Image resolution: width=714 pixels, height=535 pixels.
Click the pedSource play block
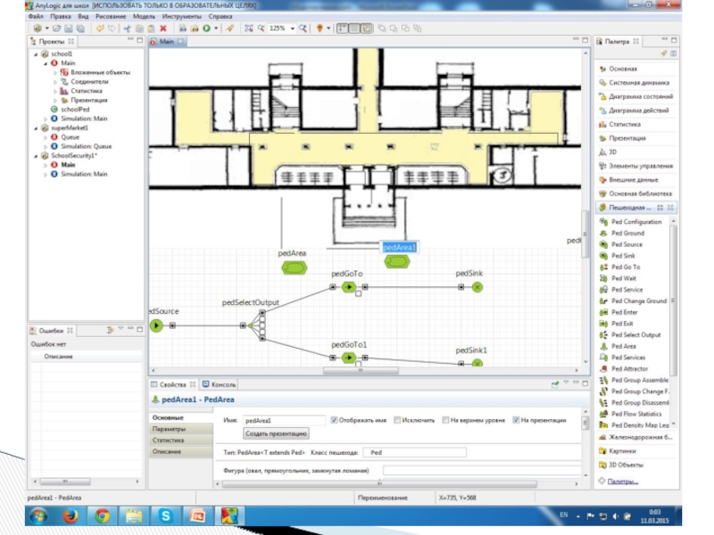(x=156, y=325)
